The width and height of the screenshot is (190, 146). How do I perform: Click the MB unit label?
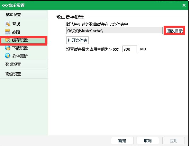coord(143,49)
